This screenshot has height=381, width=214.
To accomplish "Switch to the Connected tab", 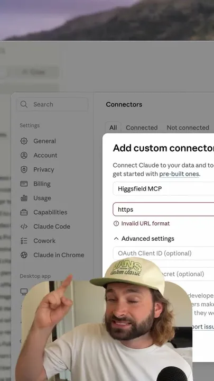I will click(142, 128).
